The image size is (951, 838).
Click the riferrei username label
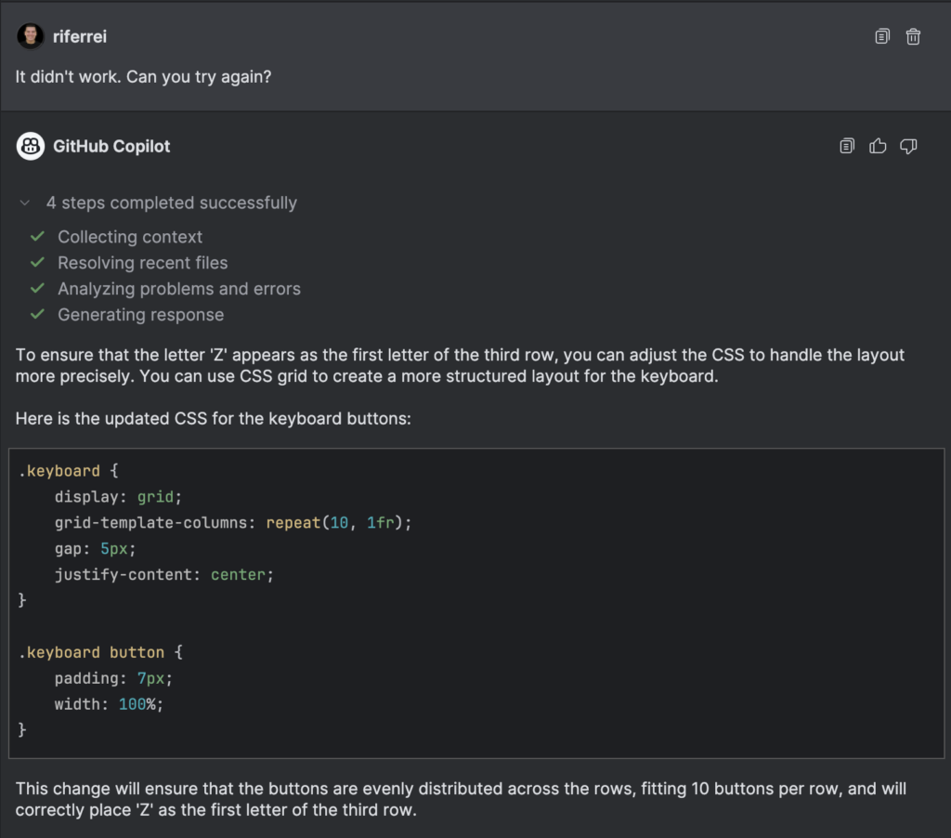point(80,36)
